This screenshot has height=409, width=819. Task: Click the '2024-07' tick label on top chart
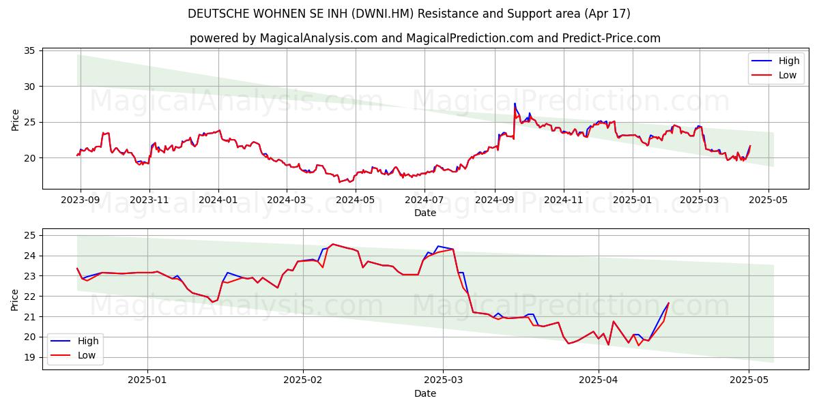[x=424, y=200]
